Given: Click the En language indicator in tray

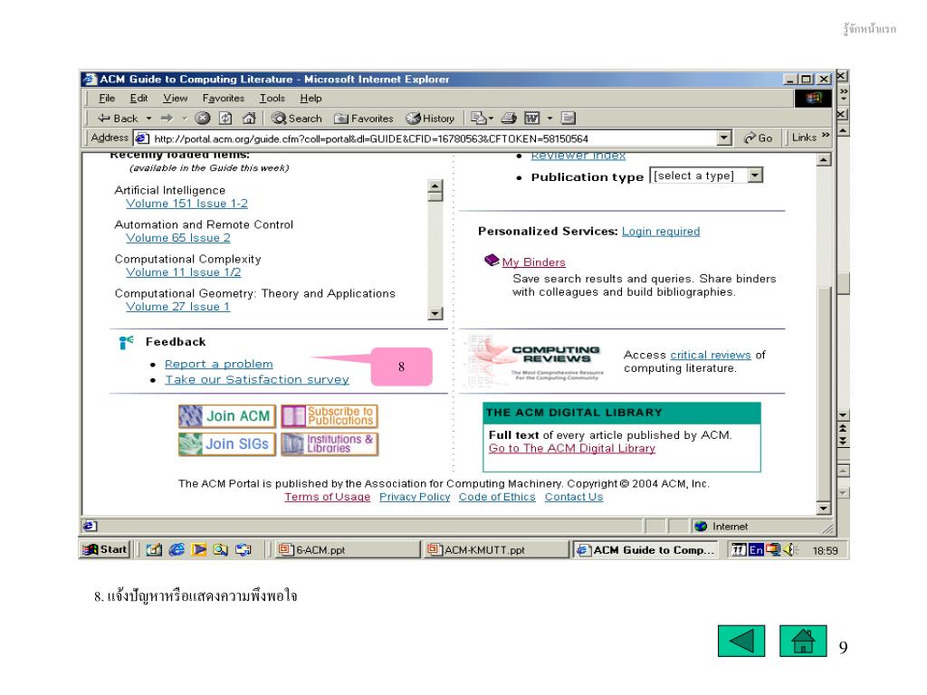Looking at the screenshot, I should pyautogui.click(x=756, y=549).
